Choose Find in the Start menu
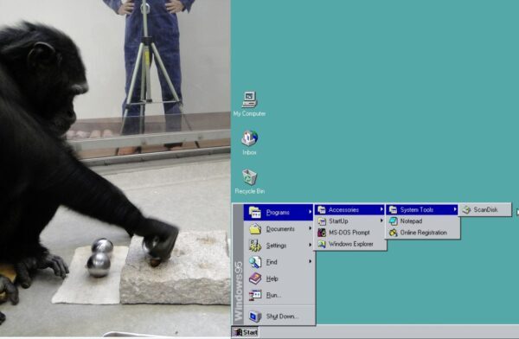 click(x=279, y=262)
